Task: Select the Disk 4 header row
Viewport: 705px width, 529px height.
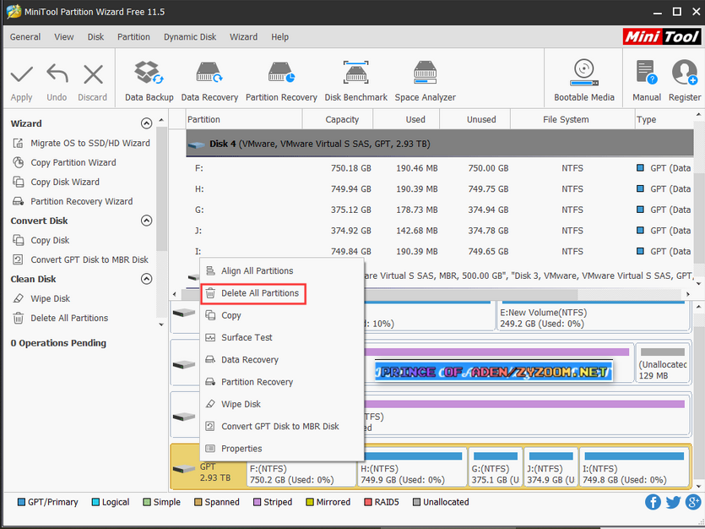Action: click(x=439, y=144)
